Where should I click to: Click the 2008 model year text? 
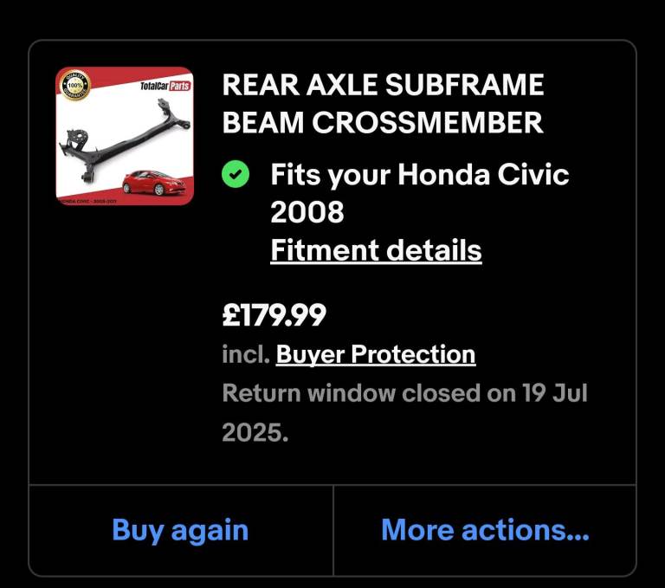pos(307,211)
